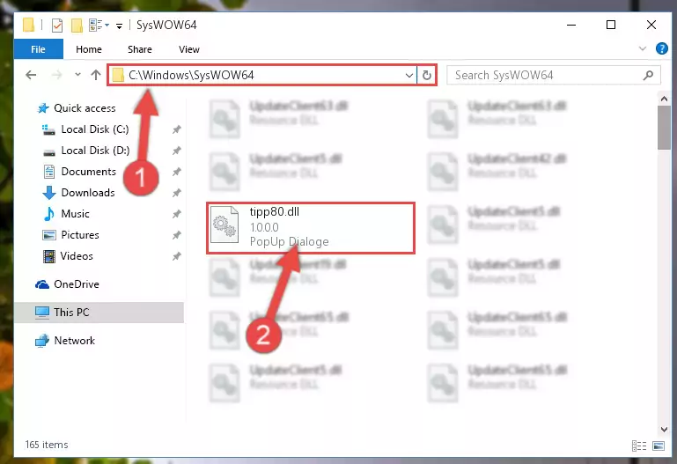Open the address bar history dropdown
This screenshot has width=677, height=464.
coord(408,76)
